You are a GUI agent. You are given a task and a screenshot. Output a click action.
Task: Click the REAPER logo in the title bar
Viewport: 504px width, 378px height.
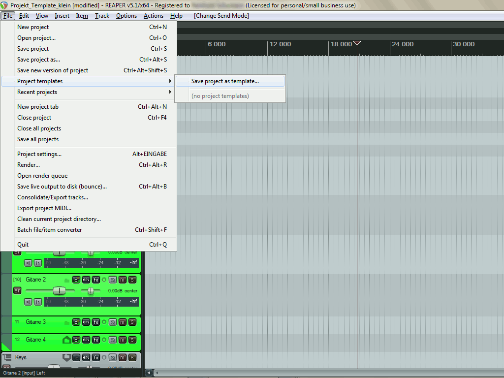pyautogui.click(x=4, y=5)
